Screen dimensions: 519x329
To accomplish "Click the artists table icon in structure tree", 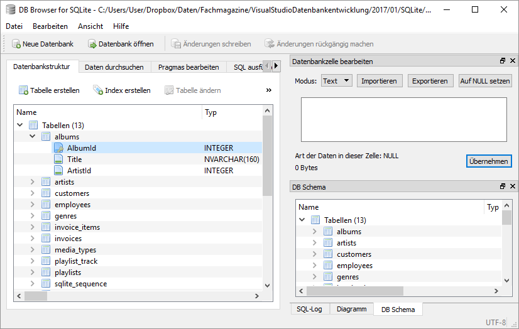I will pyautogui.click(x=46, y=182).
